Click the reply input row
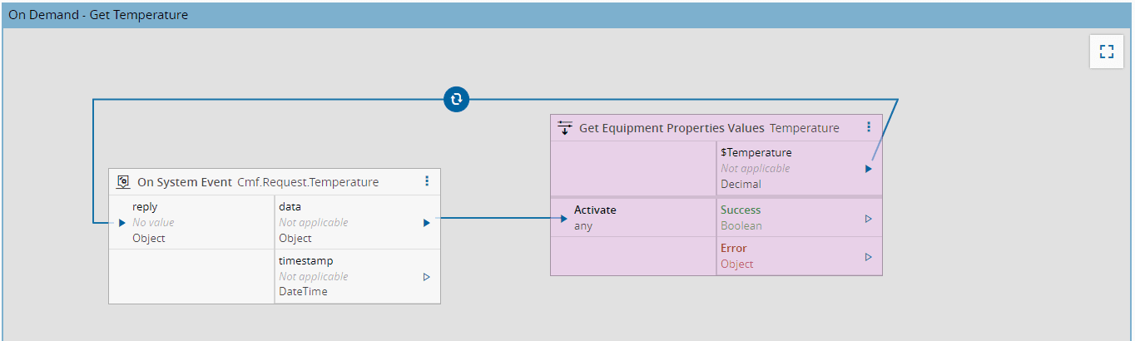The height and width of the screenshot is (341, 1135). [191, 222]
